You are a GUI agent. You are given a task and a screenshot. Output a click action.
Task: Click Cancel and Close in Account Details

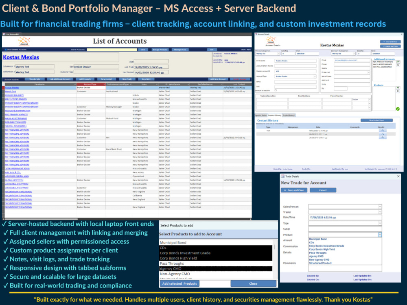pyautogui.click(x=390, y=46)
